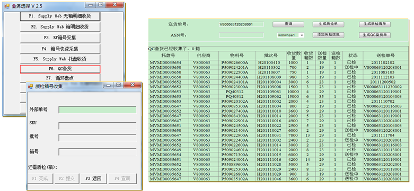Select inspection number 20111200502
414x191 pixels.
382,82
